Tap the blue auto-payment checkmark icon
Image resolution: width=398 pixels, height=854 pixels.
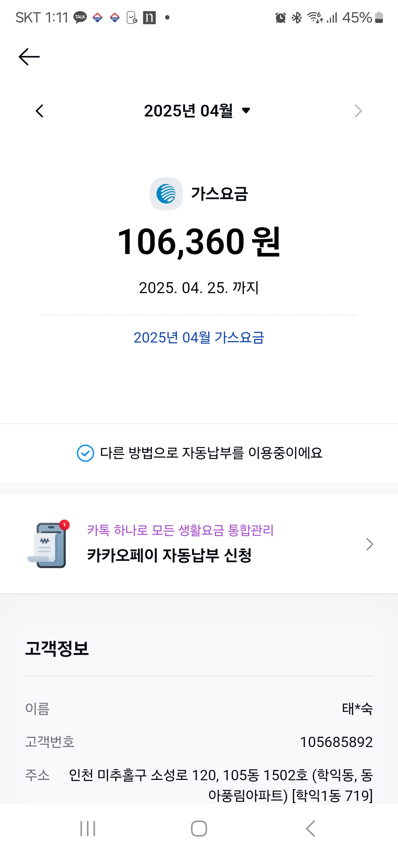click(x=85, y=453)
